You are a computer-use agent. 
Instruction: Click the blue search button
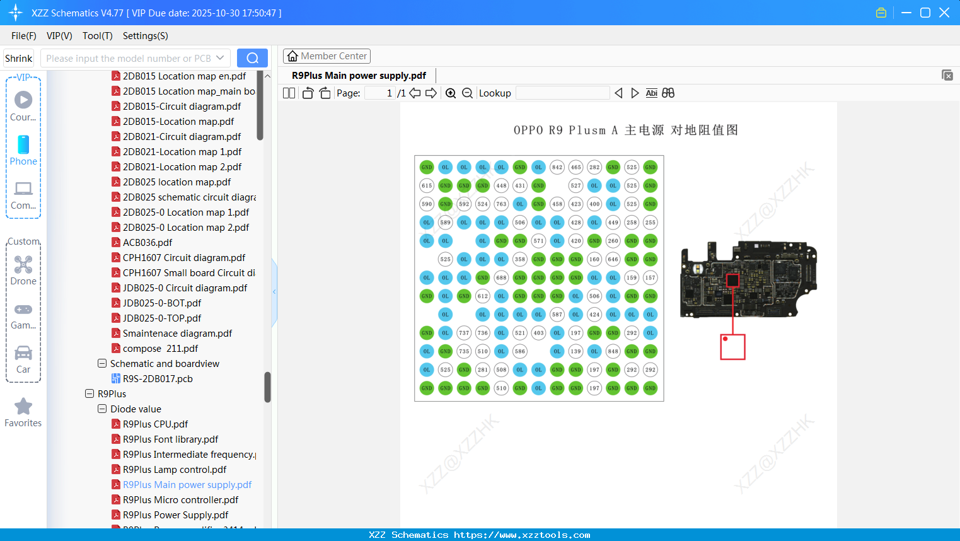click(x=252, y=58)
